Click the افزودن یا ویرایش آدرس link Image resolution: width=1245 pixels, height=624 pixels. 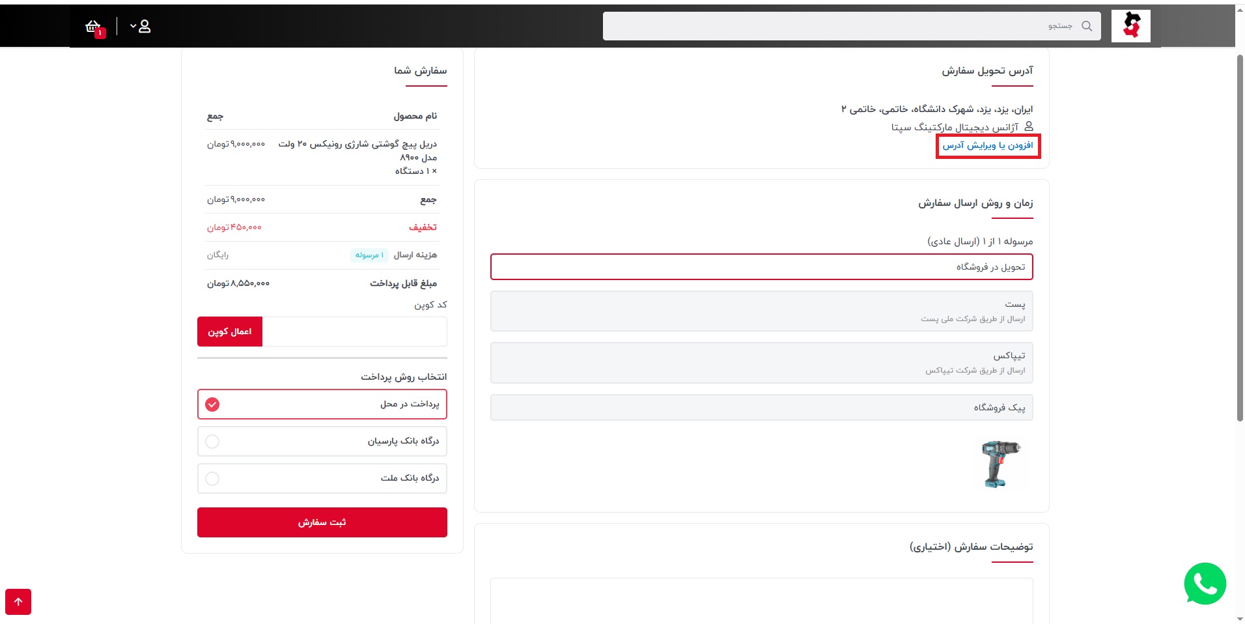(987, 146)
